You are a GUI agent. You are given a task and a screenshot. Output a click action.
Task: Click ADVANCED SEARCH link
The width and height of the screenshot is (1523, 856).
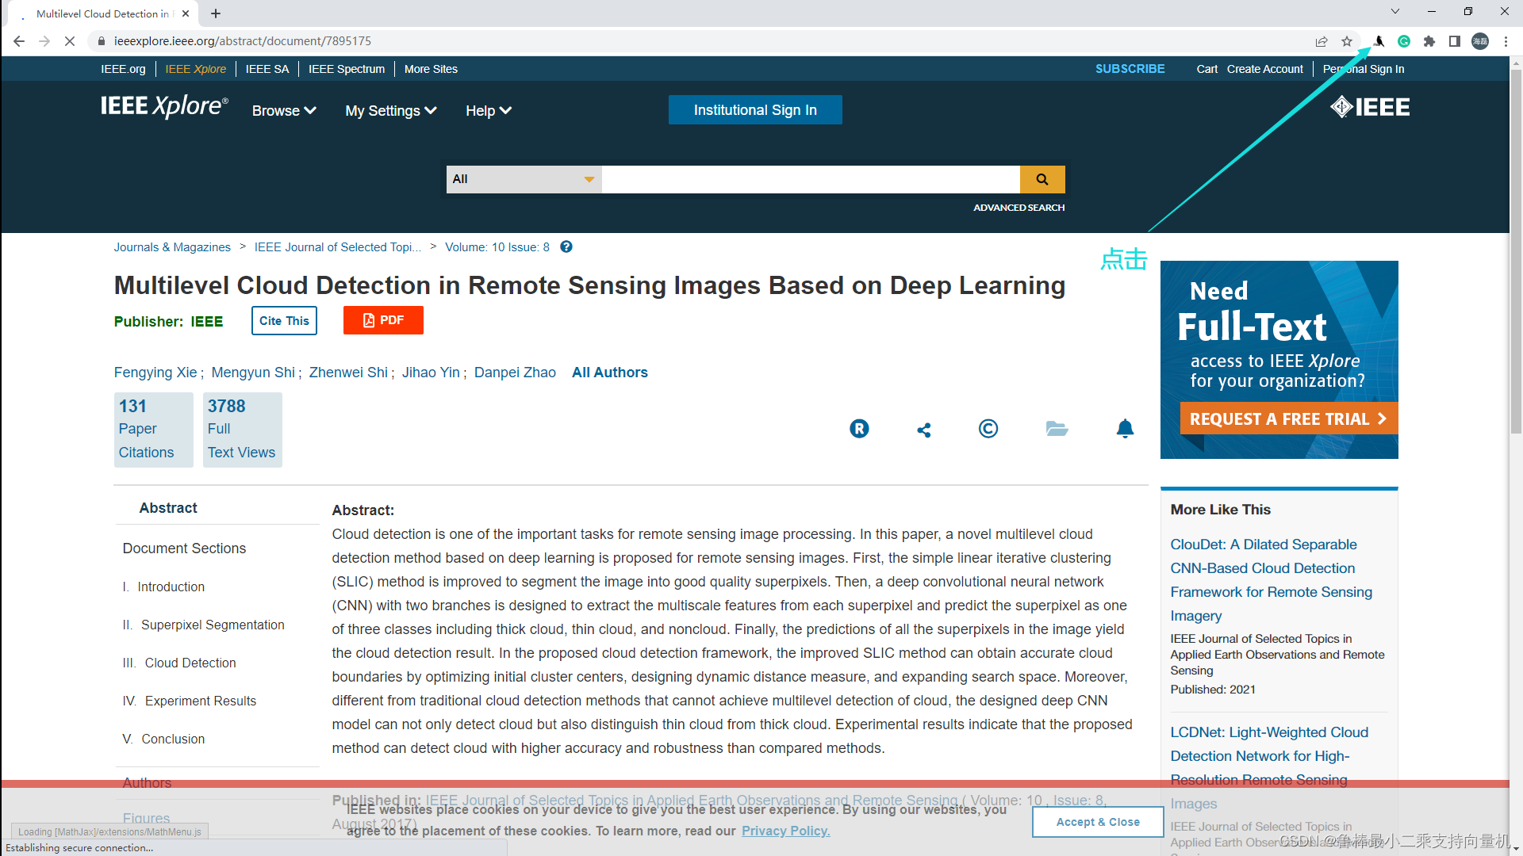tap(1019, 208)
